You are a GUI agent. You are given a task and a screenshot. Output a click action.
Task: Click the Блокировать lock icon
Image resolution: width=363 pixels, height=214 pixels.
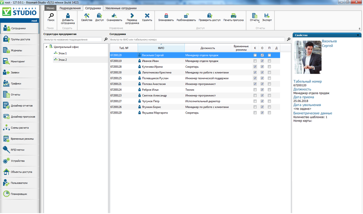coord(166,16)
